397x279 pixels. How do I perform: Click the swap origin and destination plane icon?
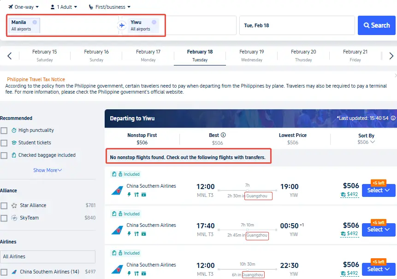pyautogui.click(x=122, y=25)
